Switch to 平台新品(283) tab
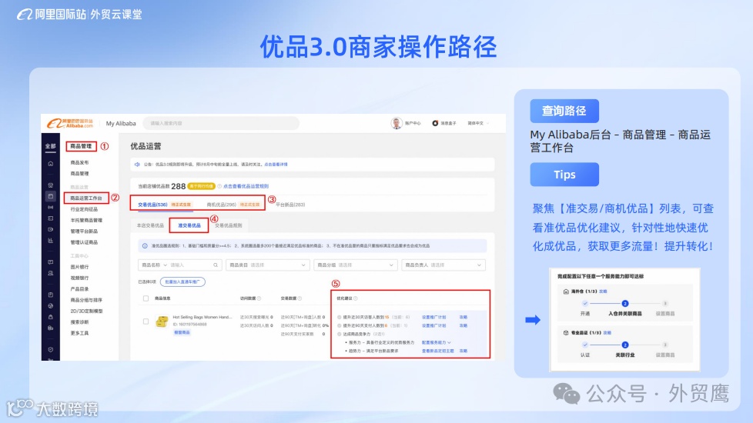The image size is (753, 423). [x=290, y=205]
